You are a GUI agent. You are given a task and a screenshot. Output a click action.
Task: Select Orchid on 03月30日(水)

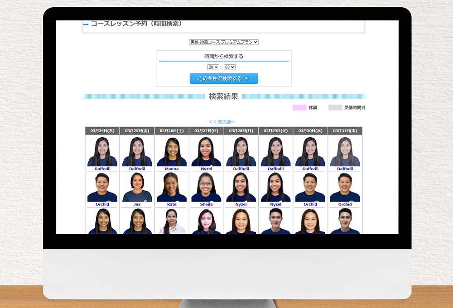[x=310, y=204]
